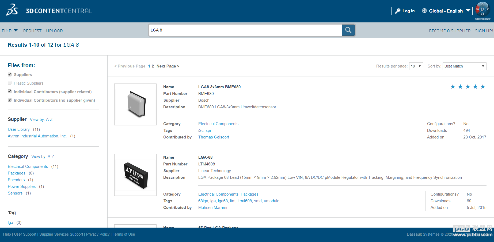Click the Dassault Systèmes 3DS logo

[12, 10]
